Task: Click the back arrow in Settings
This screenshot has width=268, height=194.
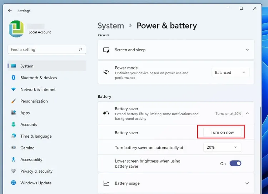Action: [10, 11]
